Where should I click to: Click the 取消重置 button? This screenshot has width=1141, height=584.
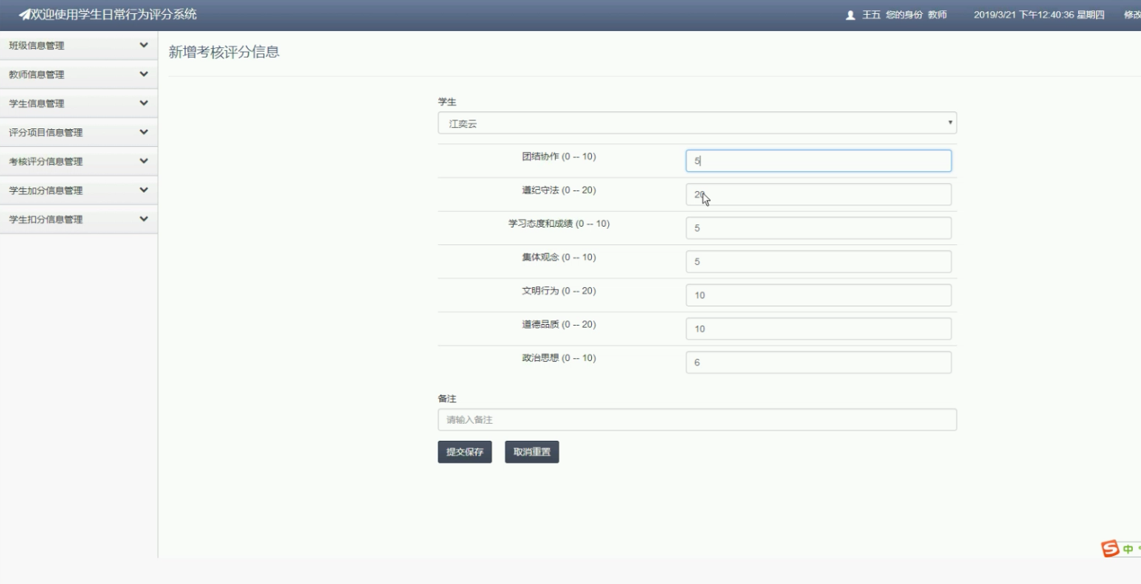[x=531, y=452]
